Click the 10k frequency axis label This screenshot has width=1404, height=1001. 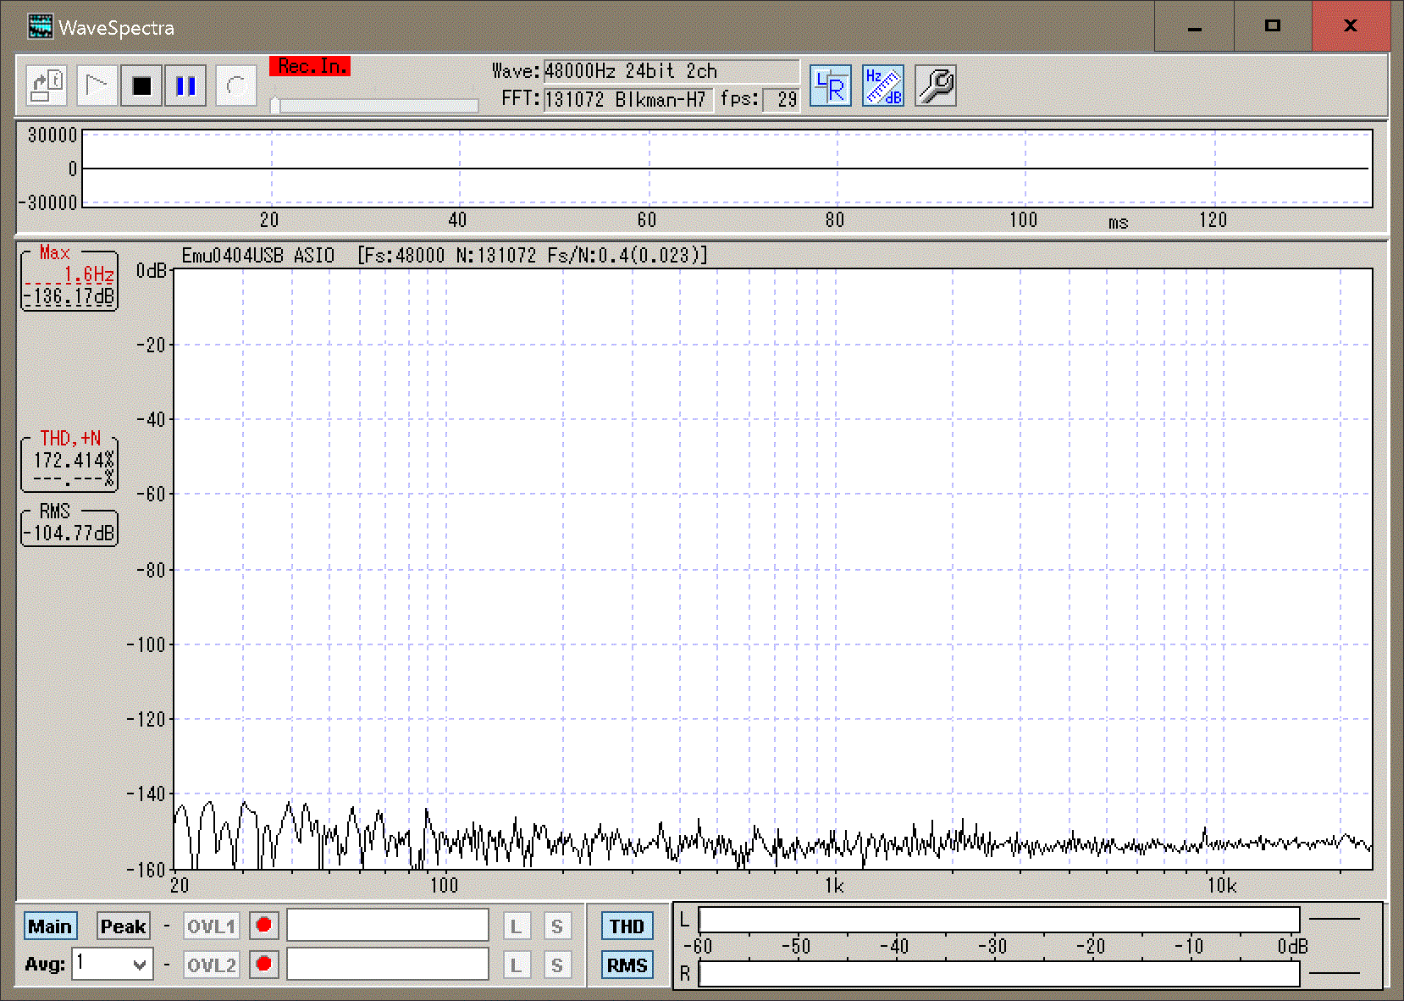1221,887
